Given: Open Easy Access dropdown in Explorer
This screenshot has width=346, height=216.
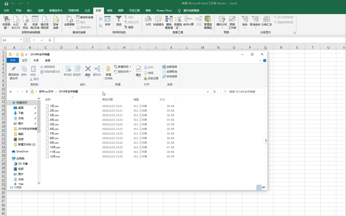Looking at the screenshot, I should click(123, 71).
